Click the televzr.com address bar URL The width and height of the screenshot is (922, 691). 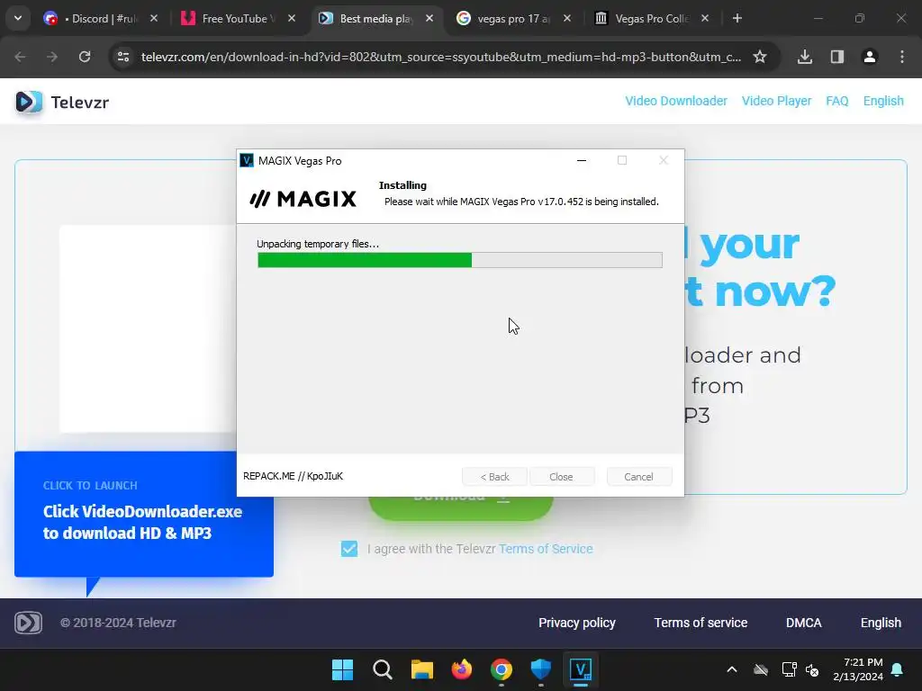[441, 57]
